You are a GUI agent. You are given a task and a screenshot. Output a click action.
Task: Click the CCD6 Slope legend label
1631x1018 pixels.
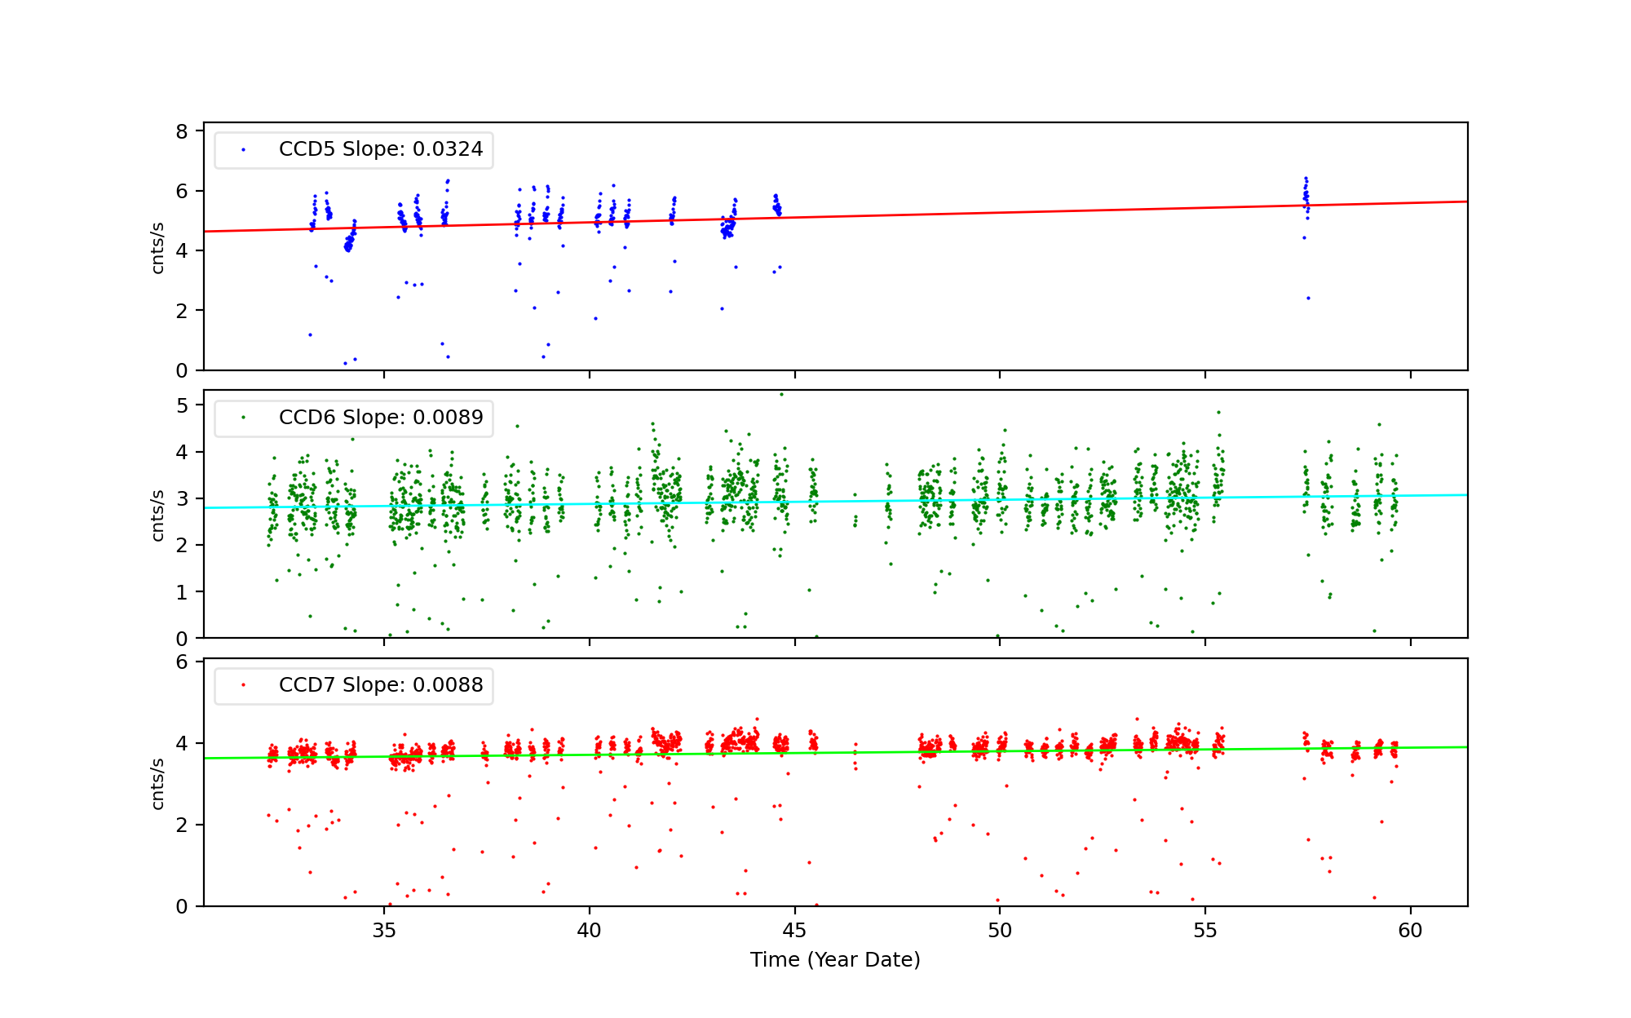click(x=380, y=417)
